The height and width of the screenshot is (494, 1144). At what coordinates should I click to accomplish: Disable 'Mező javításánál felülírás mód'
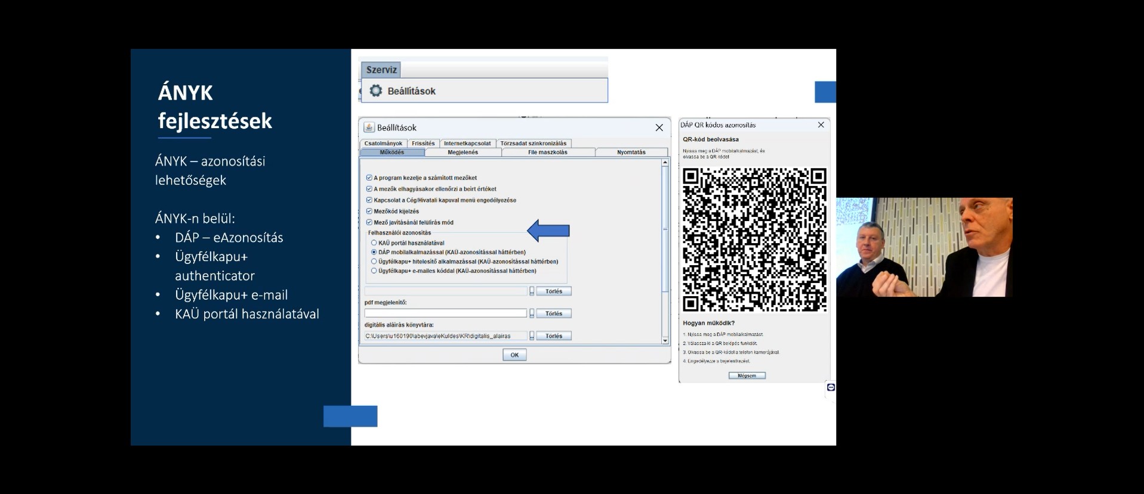[x=369, y=222]
